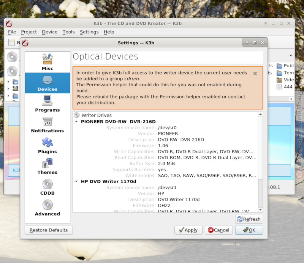Click the device list scrollbar up arrow
Viewport: 304px width, 263px height.
point(260,114)
